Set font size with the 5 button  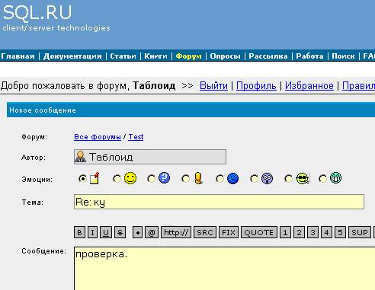[x=340, y=232]
